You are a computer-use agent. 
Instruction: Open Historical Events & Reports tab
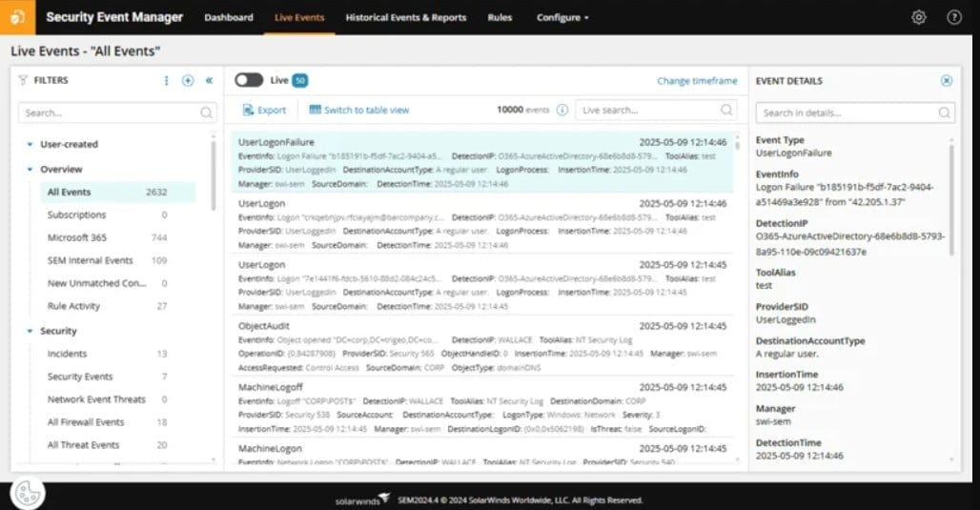point(405,17)
